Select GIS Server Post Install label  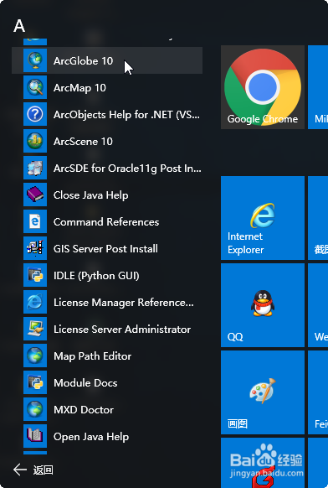[x=105, y=249]
